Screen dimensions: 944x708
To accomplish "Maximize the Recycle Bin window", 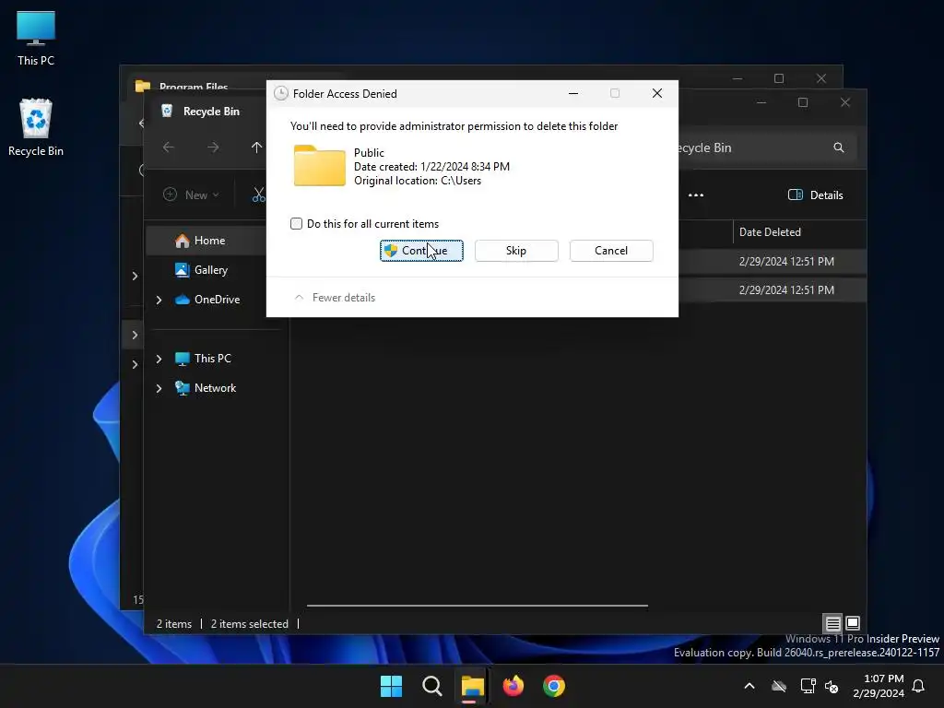I will (803, 102).
